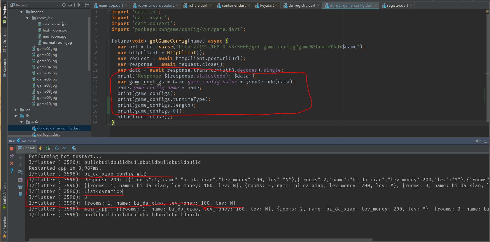The height and width of the screenshot is (242, 490).
Task: Expand the ios folder
Action: click(16, 110)
